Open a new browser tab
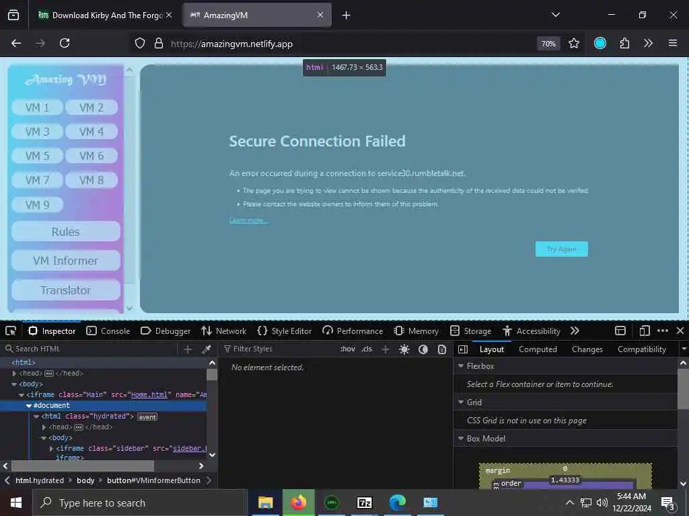The width and height of the screenshot is (689, 516). [x=347, y=15]
